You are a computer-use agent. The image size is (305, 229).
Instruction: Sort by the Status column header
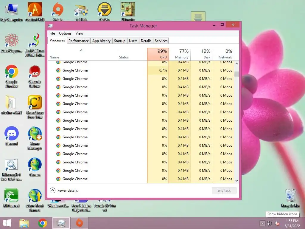coord(132,54)
